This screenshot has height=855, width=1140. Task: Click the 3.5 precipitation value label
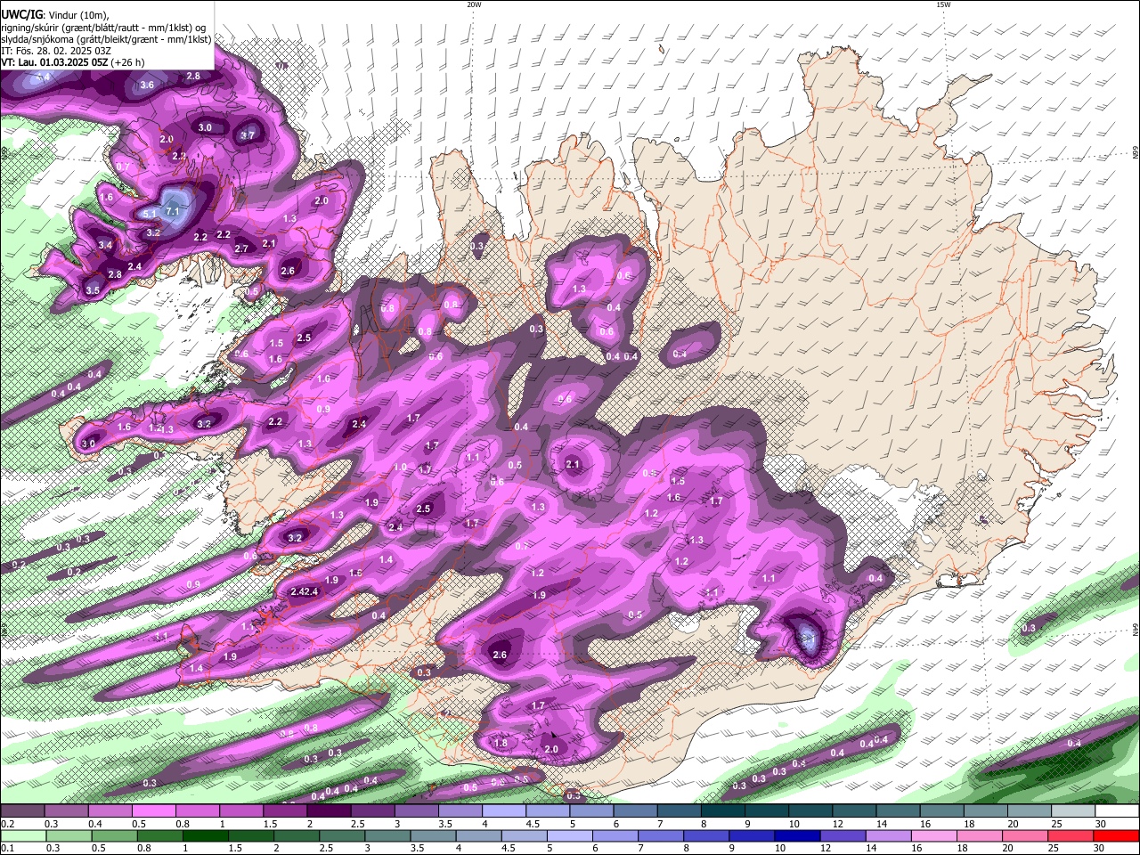[x=93, y=290]
